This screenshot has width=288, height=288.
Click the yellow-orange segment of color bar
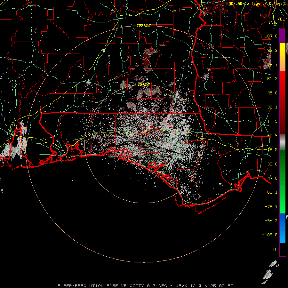point(283,57)
